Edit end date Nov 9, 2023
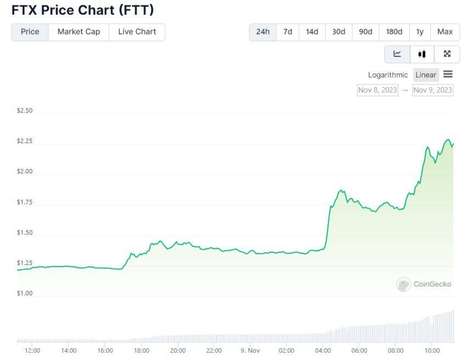This screenshot has width=466, height=362. click(x=433, y=90)
